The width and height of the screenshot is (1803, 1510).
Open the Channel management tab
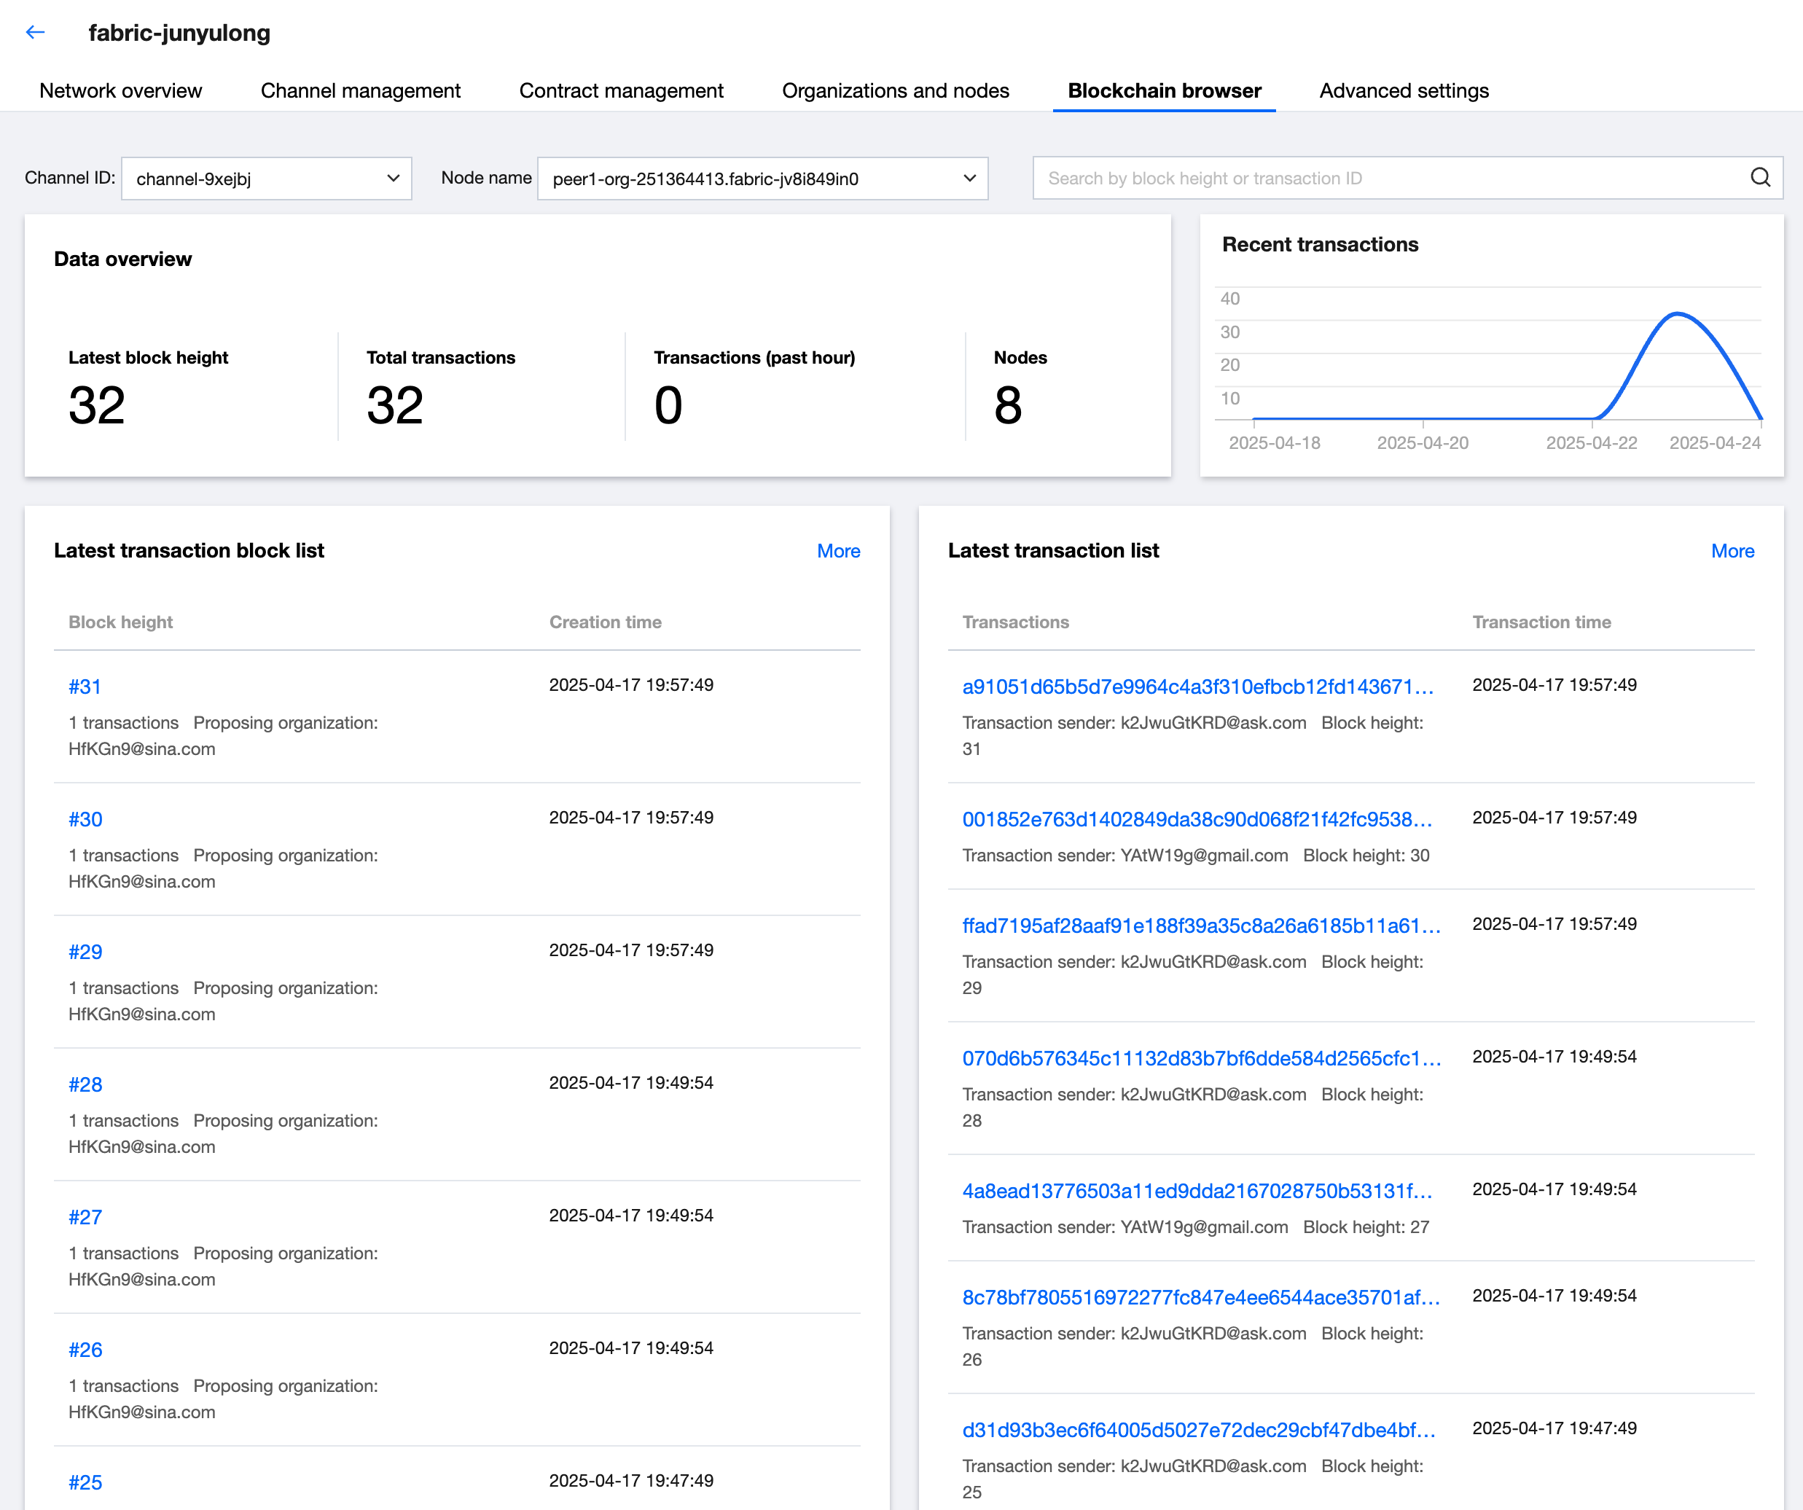tap(361, 91)
